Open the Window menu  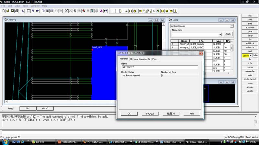35,6
